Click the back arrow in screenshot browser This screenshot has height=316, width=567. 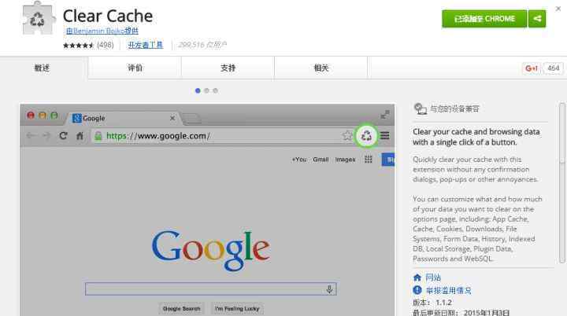31,136
